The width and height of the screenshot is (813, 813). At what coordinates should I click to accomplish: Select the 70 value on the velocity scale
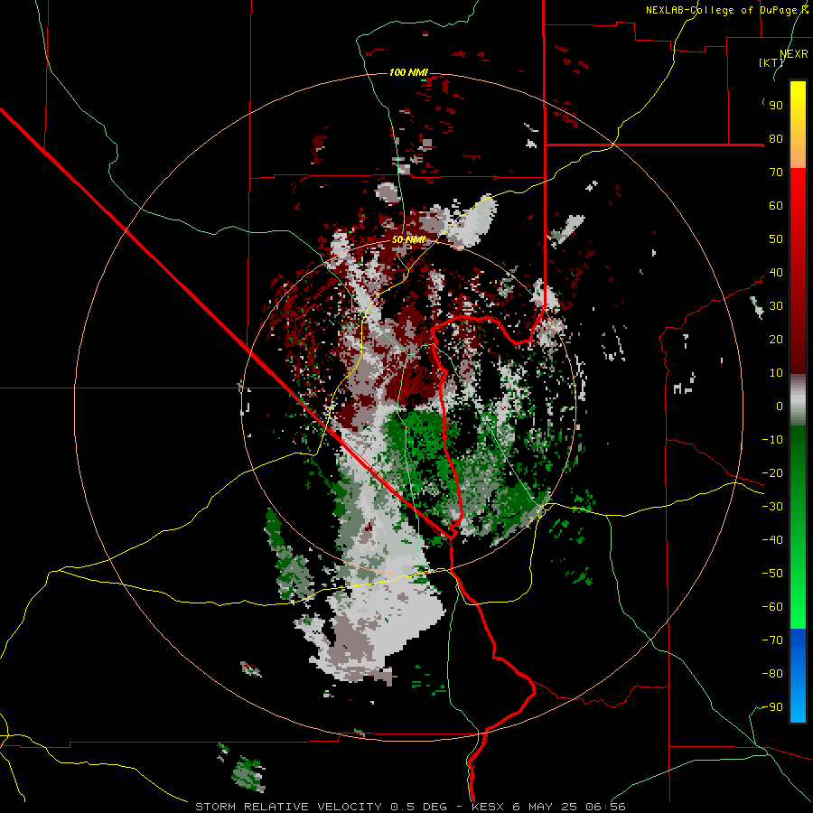(x=776, y=173)
